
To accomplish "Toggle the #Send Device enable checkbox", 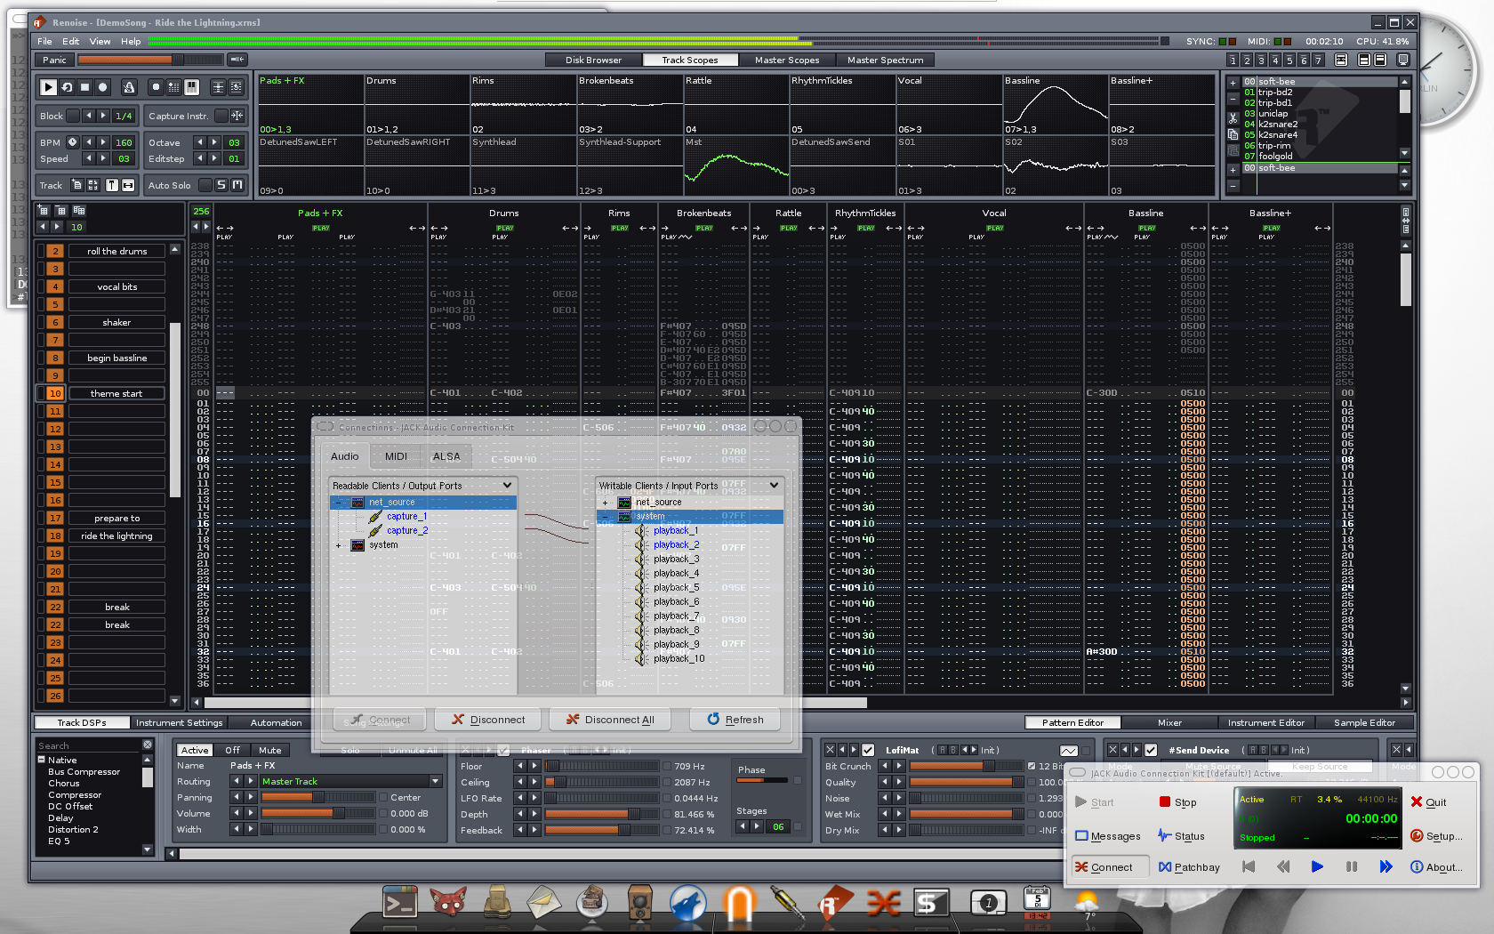I will click(x=1151, y=750).
